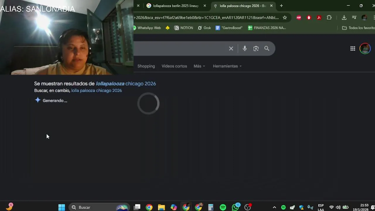Open the Windows Start menu

62,207
